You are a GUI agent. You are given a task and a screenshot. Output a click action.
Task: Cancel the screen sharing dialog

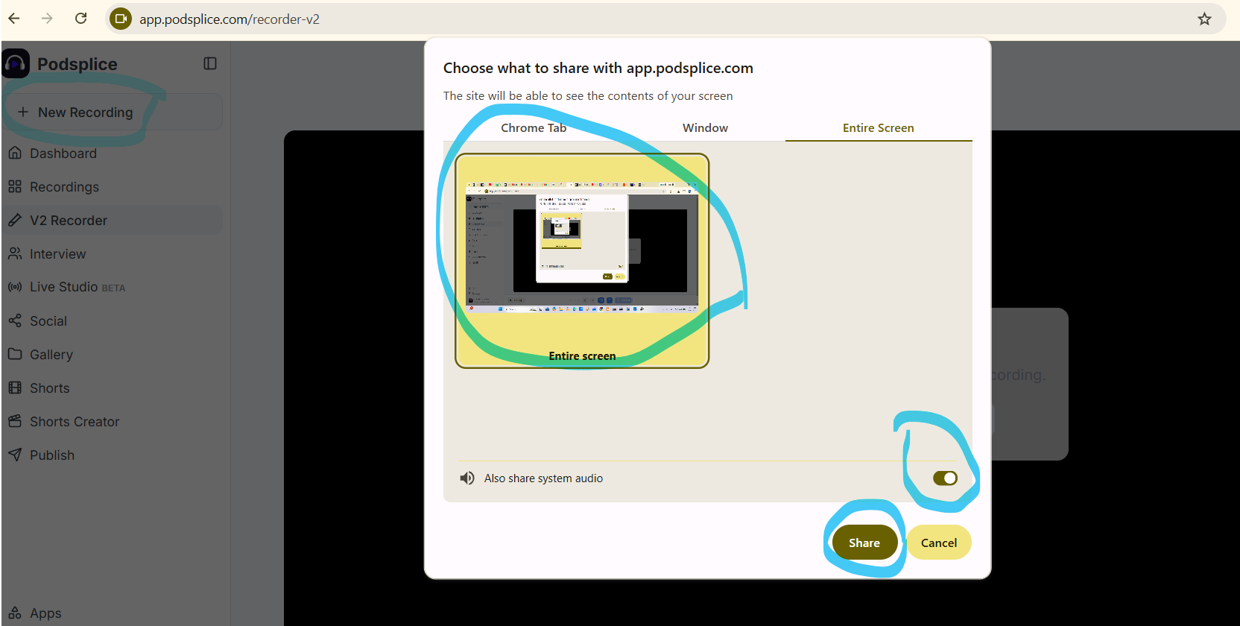coord(939,543)
